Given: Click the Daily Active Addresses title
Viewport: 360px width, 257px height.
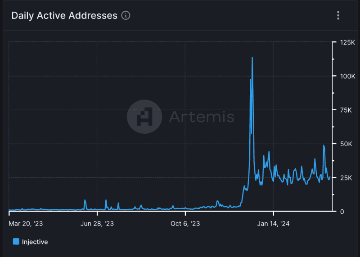Looking at the screenshot, I should [x=64, y=16].
